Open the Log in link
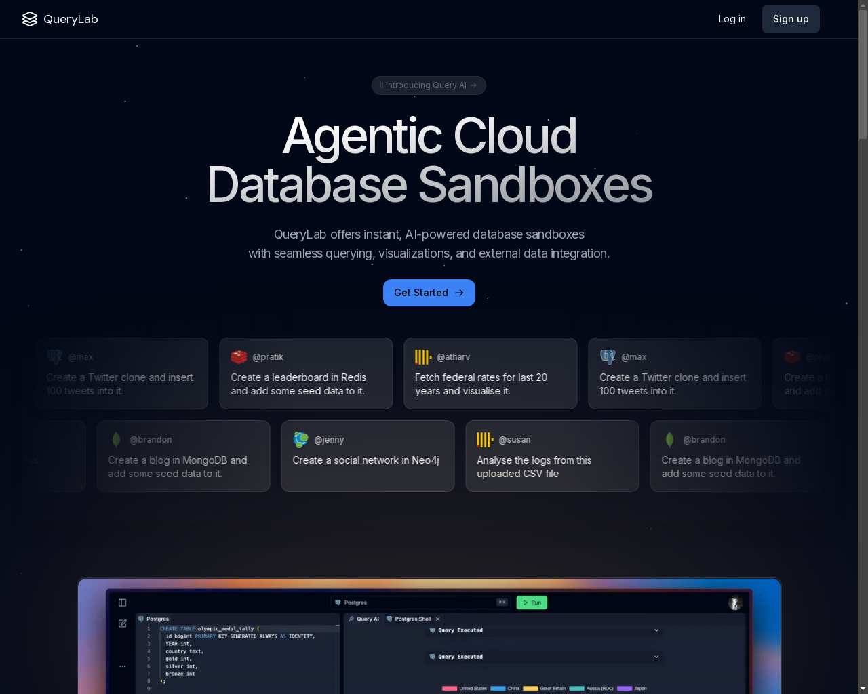This screenshot has height=694, width=868. [732, 19]
